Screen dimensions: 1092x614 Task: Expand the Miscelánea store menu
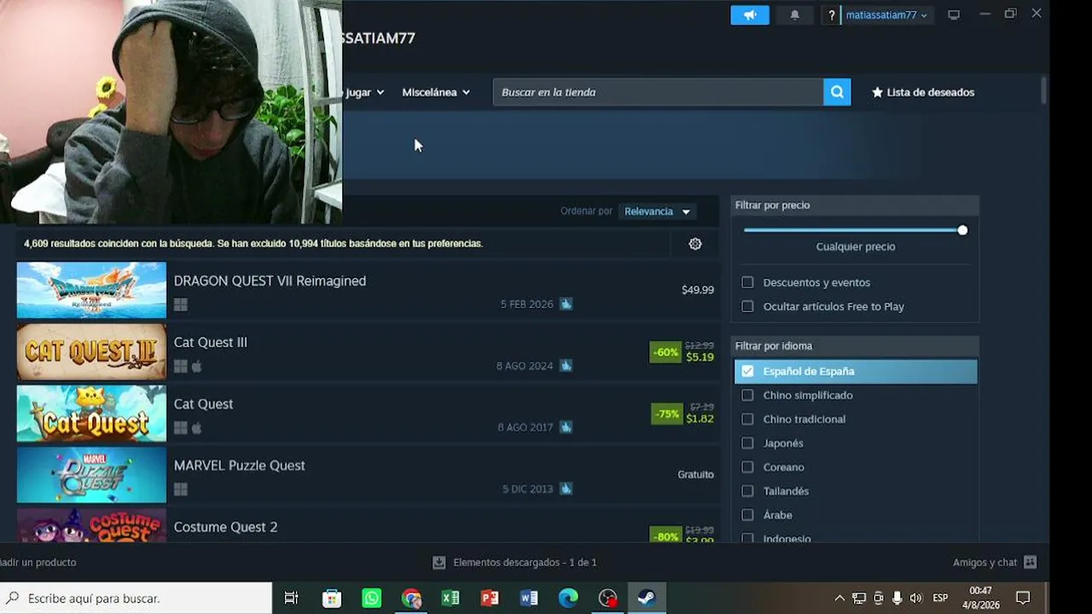coord(436,92)
